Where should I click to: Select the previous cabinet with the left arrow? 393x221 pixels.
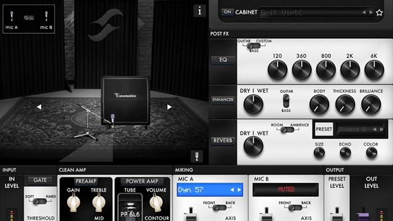pyautogui.click(x=364, y=12)
